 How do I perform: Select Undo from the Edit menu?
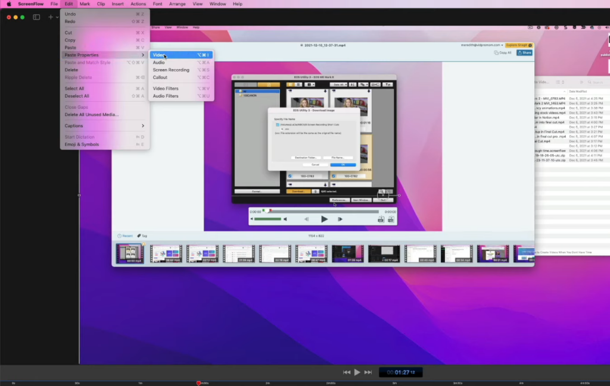105,14
